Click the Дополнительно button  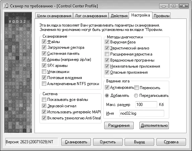point(154,125)
